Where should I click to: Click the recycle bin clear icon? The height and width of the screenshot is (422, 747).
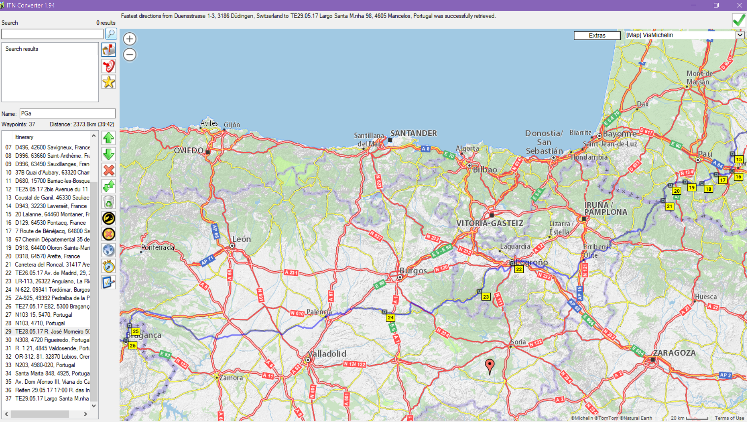click(109, 203)
